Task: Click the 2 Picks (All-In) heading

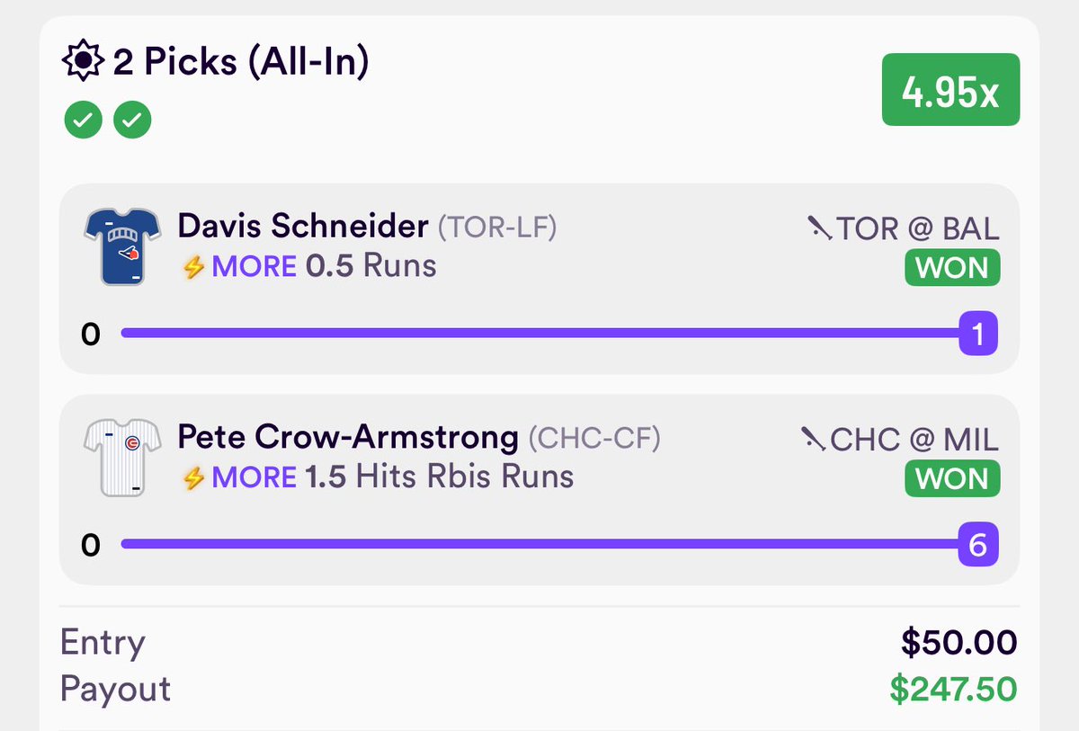Action: [x=241, y=63]
